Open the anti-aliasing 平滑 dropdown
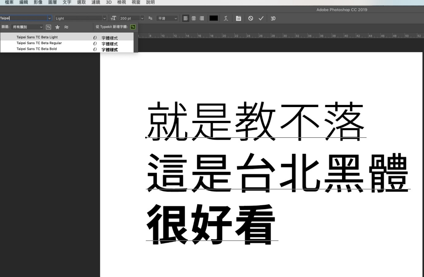The height and width of the screenshot is (277, 424). [x=167, y=18]
